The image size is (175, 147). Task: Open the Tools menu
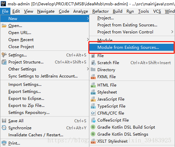[144, 11]
